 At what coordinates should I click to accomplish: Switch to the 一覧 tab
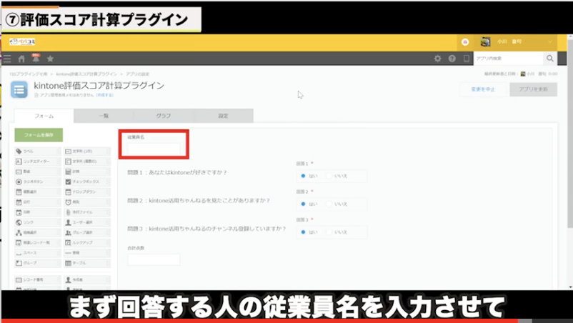click(x=102, y=116)
